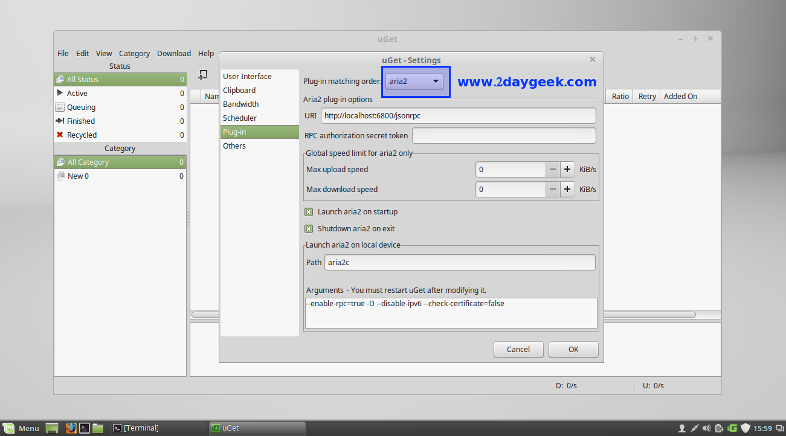Viewport: 786px width, 436px height.
Task: Select Active status row in main window
Action: [120, 93]
